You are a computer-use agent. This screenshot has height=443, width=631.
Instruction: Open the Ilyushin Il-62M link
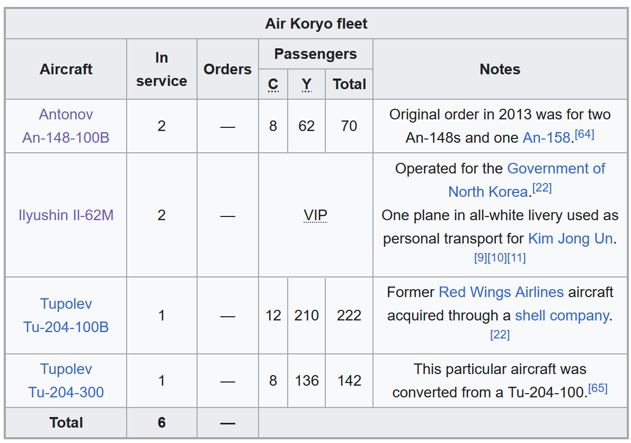pyautogui.click(x=66, y=215)
